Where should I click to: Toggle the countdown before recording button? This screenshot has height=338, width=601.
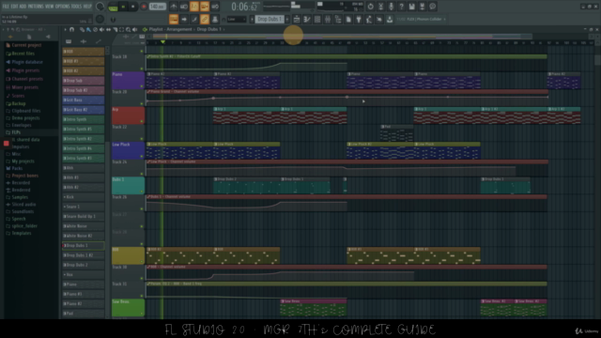coord(194,7)
